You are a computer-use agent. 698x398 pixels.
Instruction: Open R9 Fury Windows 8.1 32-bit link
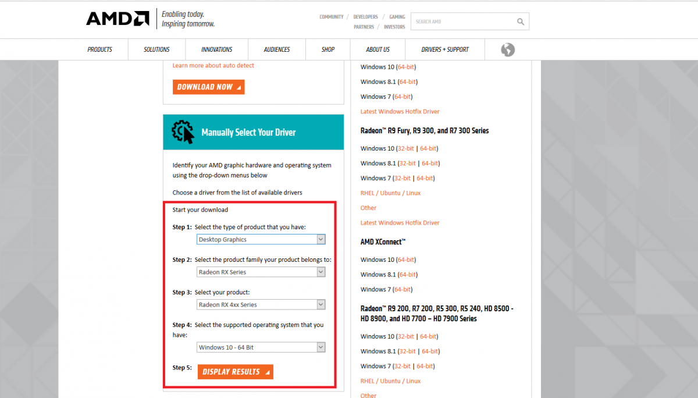pyautogui.click(x=408, y=164)
